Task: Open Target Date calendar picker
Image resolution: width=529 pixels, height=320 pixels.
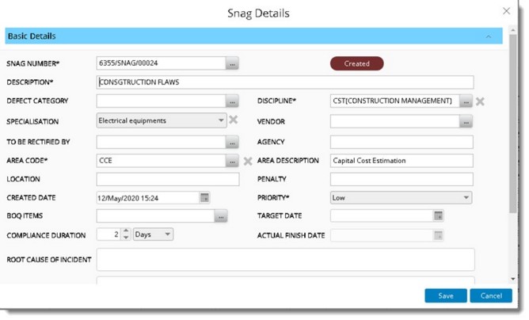Action: tap(438, 215)
